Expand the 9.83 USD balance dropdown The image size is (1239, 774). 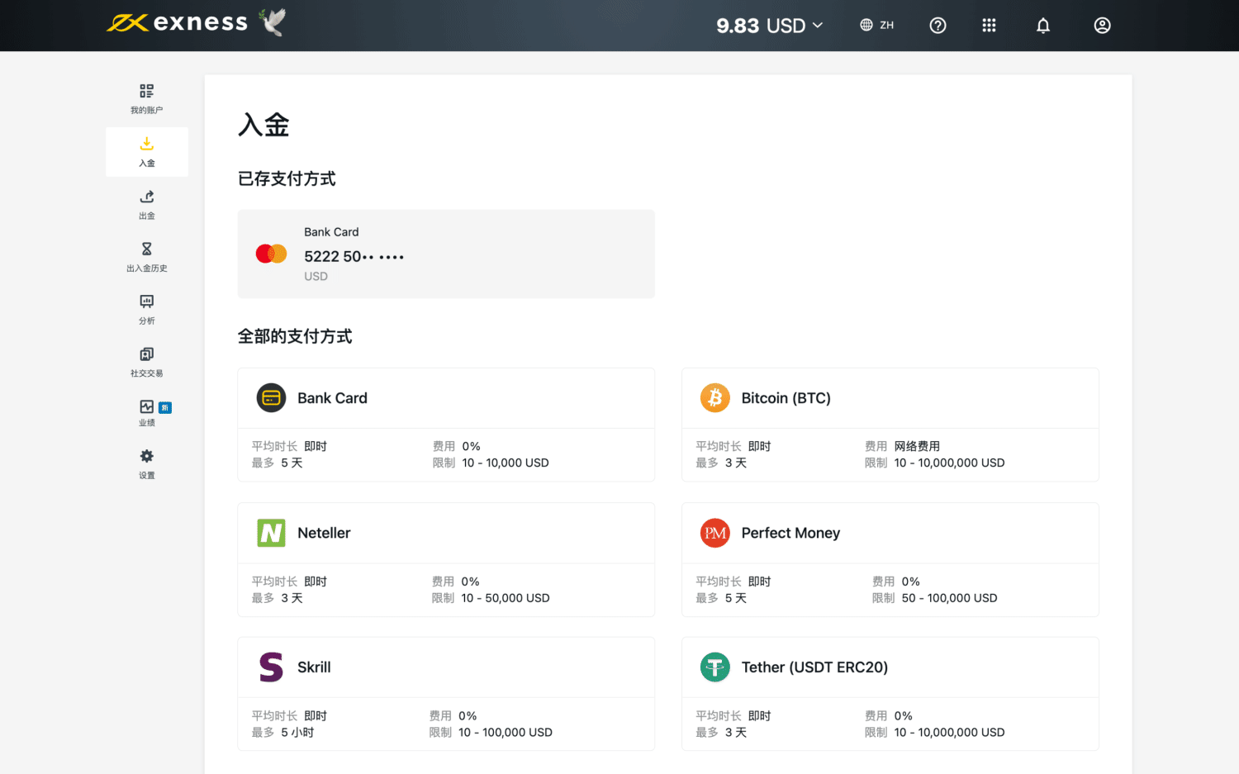click(x=769, y=26)
